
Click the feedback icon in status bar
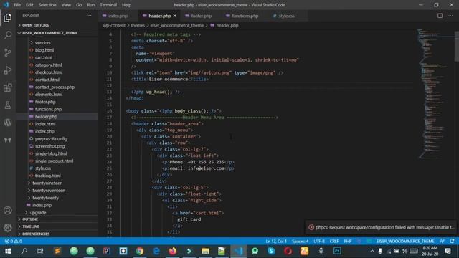[x=442, y=241]
